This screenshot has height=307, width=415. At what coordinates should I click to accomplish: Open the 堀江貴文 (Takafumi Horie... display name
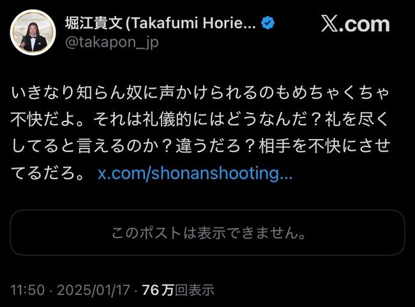(x=160, y=23)
